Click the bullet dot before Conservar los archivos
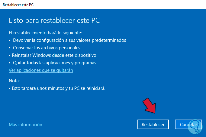 click(10, 48)
